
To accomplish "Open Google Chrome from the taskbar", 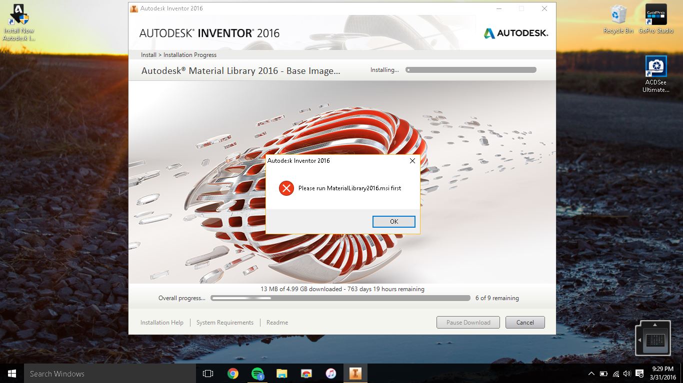I will click(232, 374).
